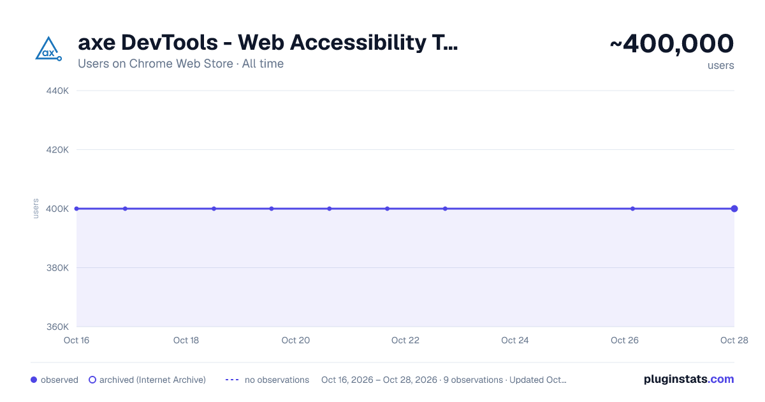
Task: Click the 'axe DevTools - Web Accessibility T…' title
Action: [268, 43]
